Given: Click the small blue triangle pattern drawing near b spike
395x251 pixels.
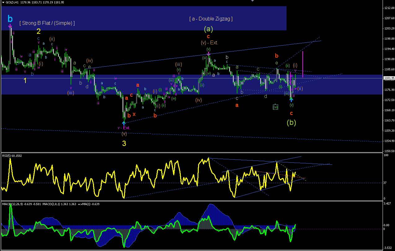Looking at the screenshot, I should pos(20,61).
